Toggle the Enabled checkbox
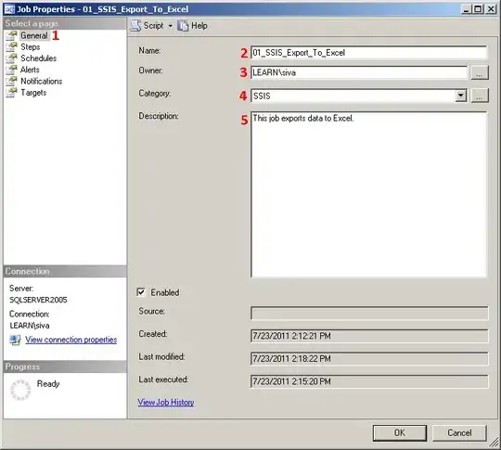The height and width of the screenshot is (450, 501). click(x=141, y=292)
